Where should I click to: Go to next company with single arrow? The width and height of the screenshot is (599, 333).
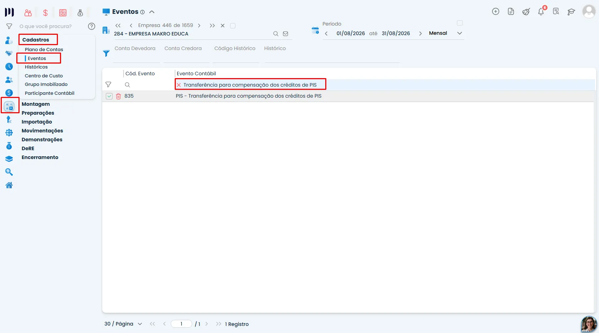199,26
